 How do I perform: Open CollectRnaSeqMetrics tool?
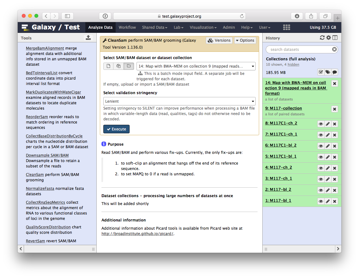45,202
